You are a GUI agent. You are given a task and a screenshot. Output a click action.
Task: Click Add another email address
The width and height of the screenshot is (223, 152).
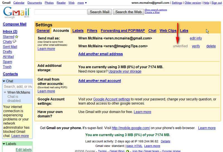click(x=100, y=54)
